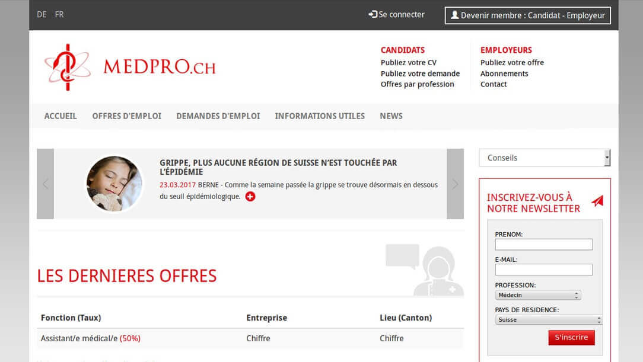Switch language to DE
Image resolution: width=643 pixels, height=362 pixels.
click(42, 14)
